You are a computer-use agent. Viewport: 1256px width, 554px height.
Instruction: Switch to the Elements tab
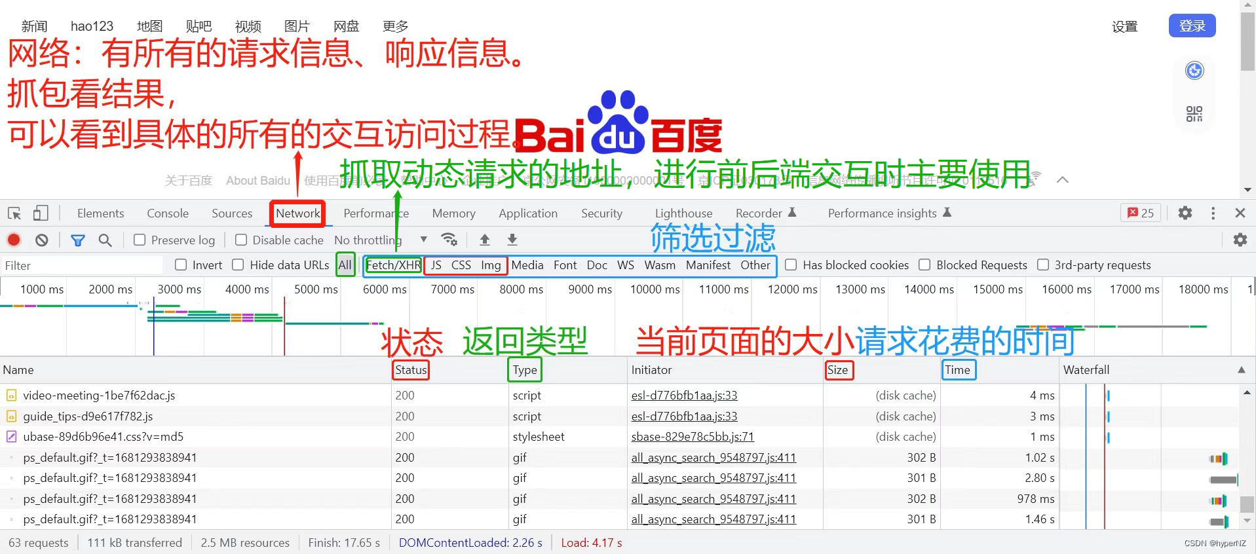click(x=100, y=213)
